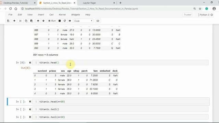The width and height of the screenshot is (219, 123).
Task: Click the Python 3 kernel status circle
Action: (212, 15)
